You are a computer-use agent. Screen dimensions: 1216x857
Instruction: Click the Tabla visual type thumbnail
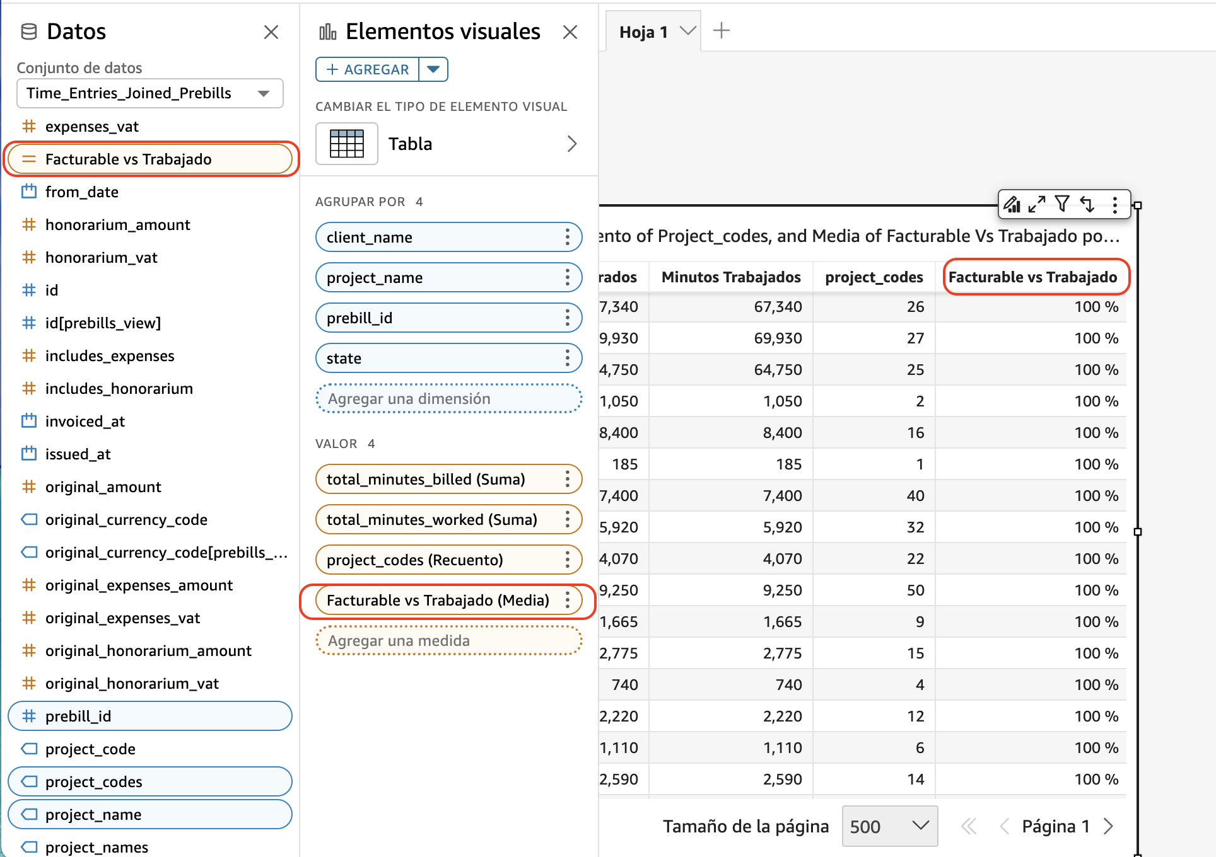(347, 144)
